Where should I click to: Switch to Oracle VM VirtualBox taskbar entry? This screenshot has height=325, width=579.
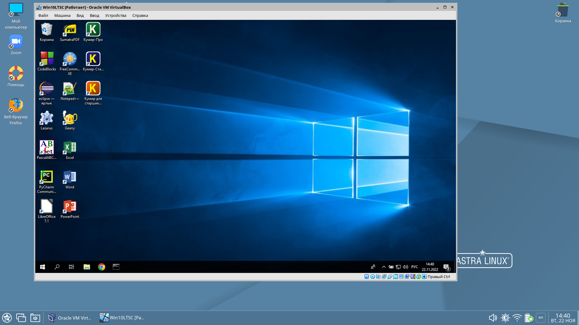click(70, 318)
